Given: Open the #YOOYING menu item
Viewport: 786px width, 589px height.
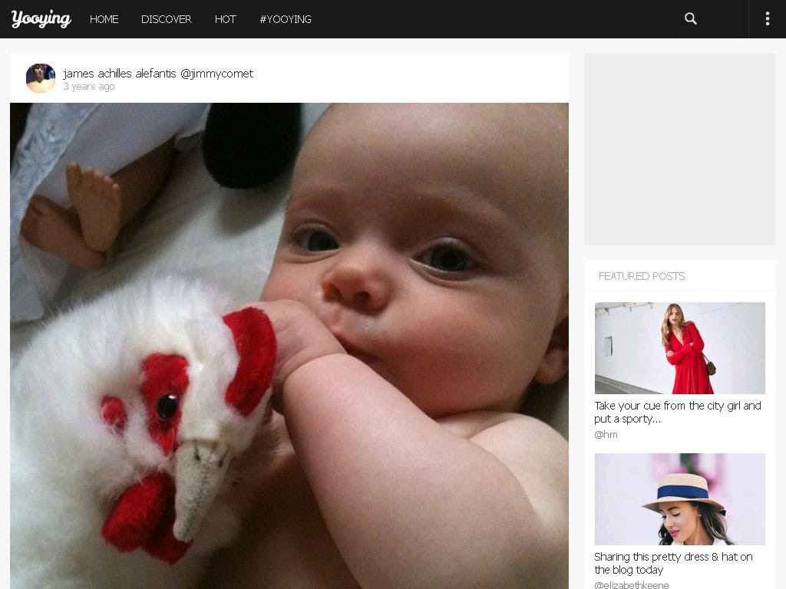Looking at the screenshot, I should click(x=286, y=19).
